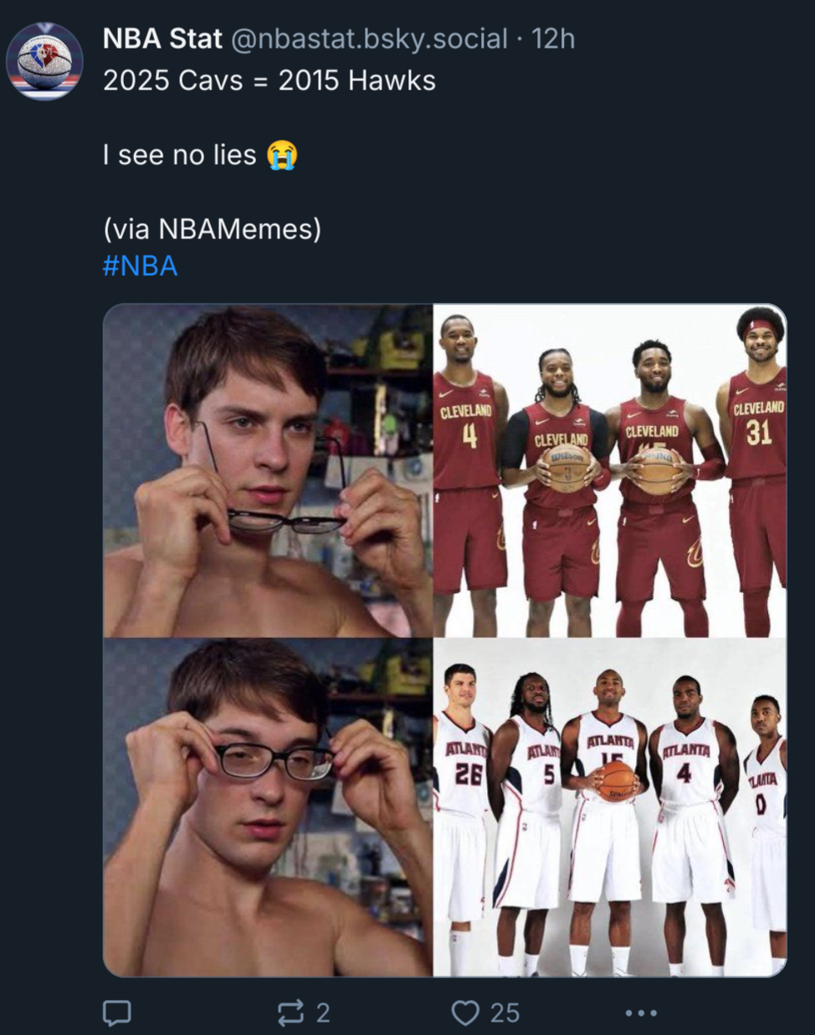Open the glasses-on meme panel
The height and width of the screenshot is (1035, 815).
coord(268,808)
